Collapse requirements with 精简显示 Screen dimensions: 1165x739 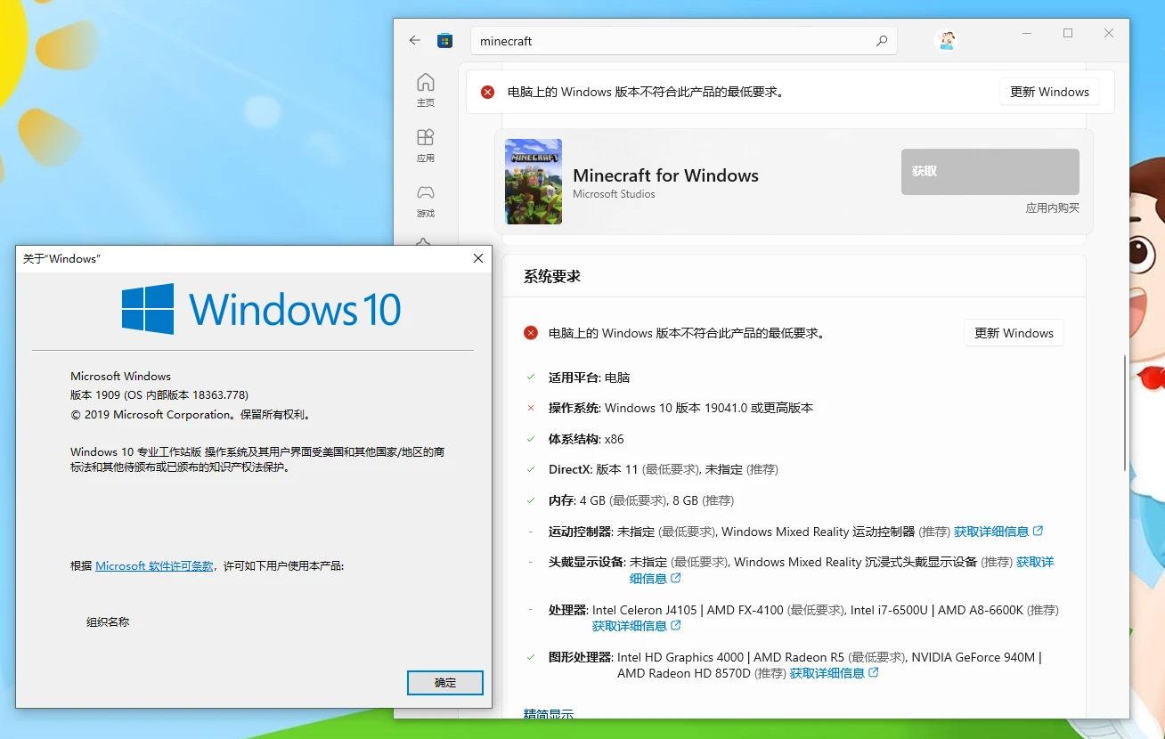coord(548,714)
